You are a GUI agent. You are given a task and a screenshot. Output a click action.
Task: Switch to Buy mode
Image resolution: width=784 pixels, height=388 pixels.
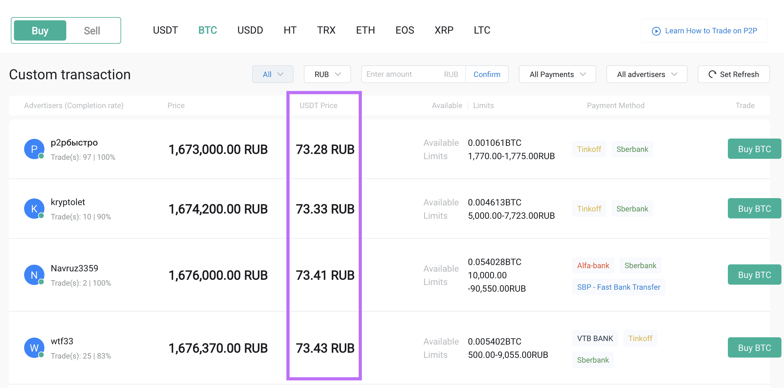(x=40, y=30)
